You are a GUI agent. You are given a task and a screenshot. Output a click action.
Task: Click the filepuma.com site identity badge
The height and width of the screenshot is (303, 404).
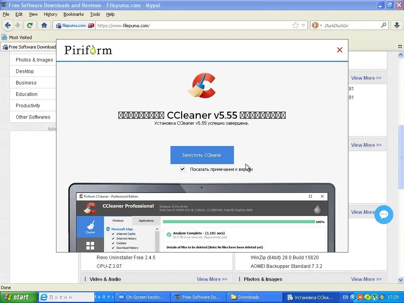74,25
